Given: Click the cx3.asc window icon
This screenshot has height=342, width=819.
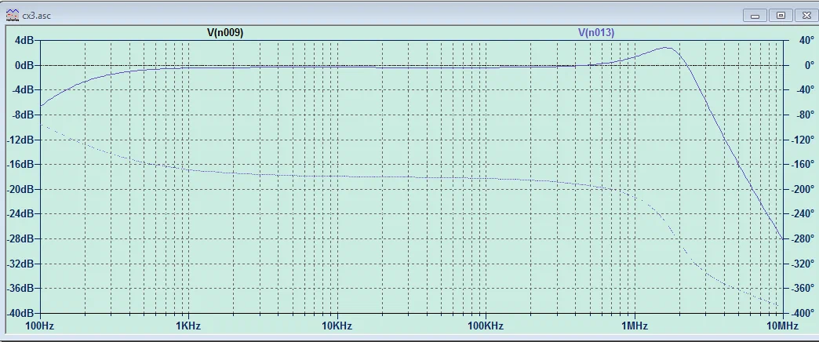Looking at the screenshot, I should coord(12,15).
